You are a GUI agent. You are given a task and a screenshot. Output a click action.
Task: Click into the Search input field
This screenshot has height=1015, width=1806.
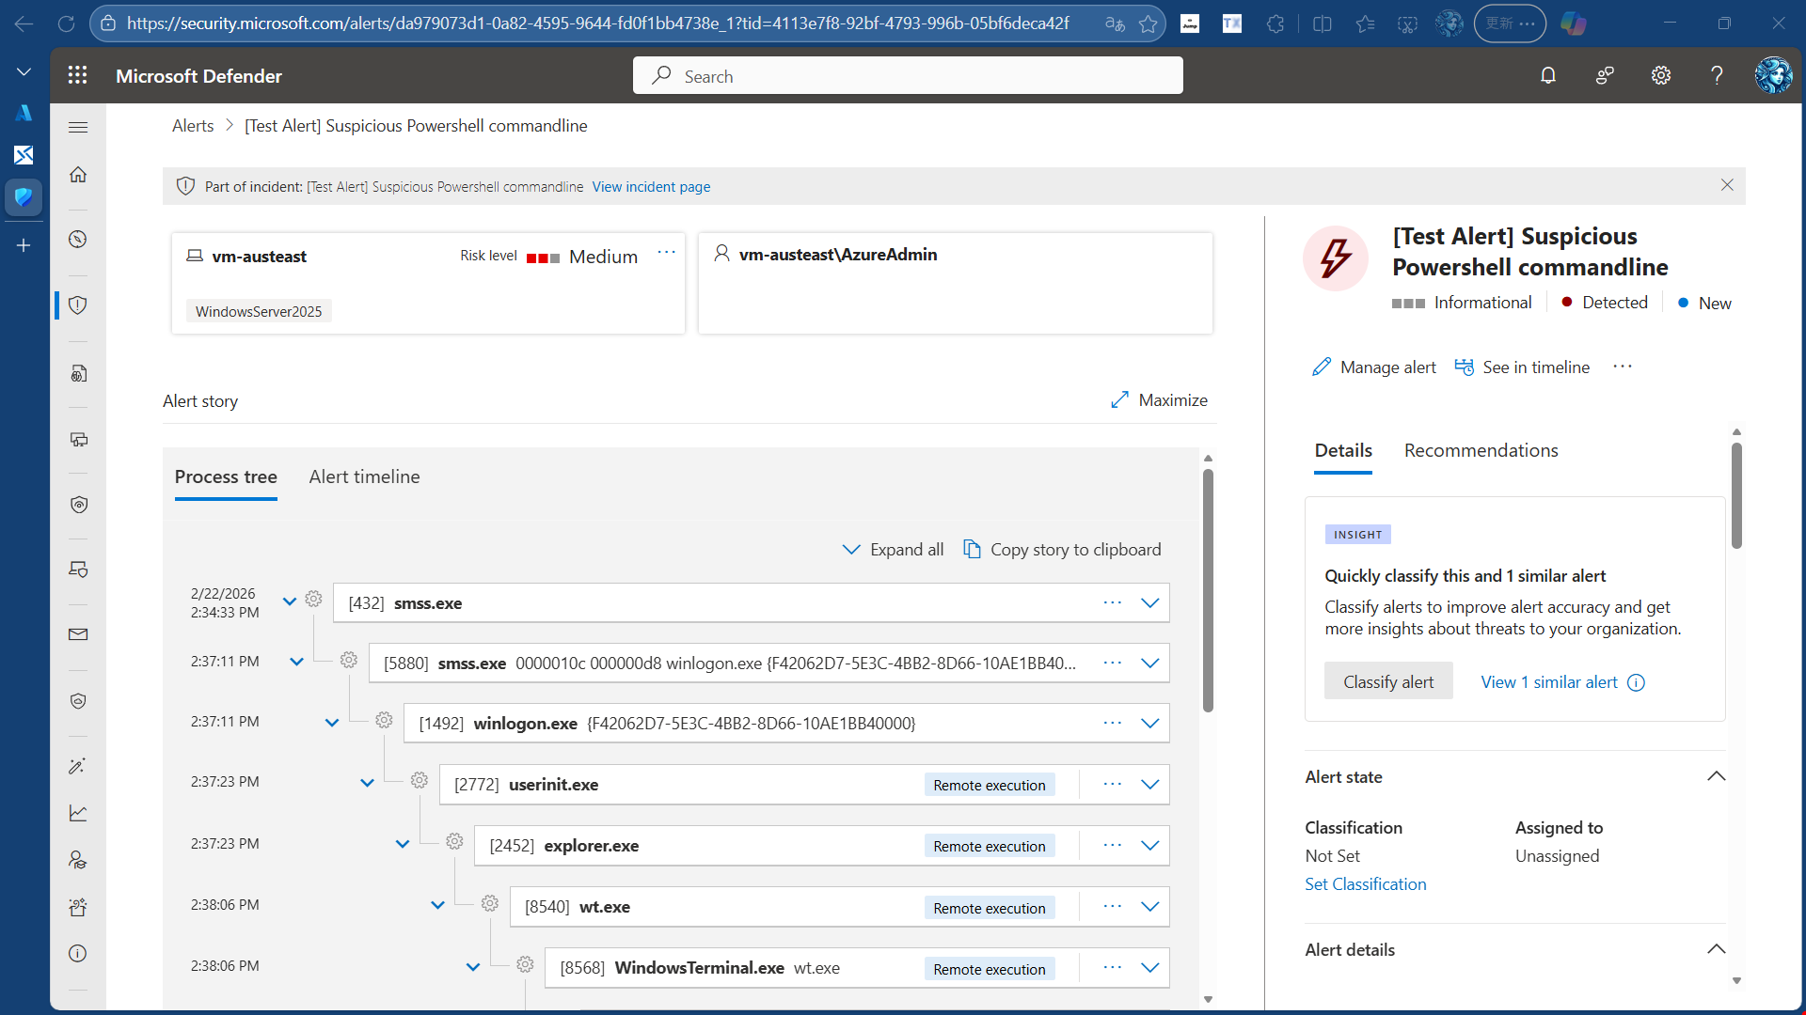tap(908, 75)
